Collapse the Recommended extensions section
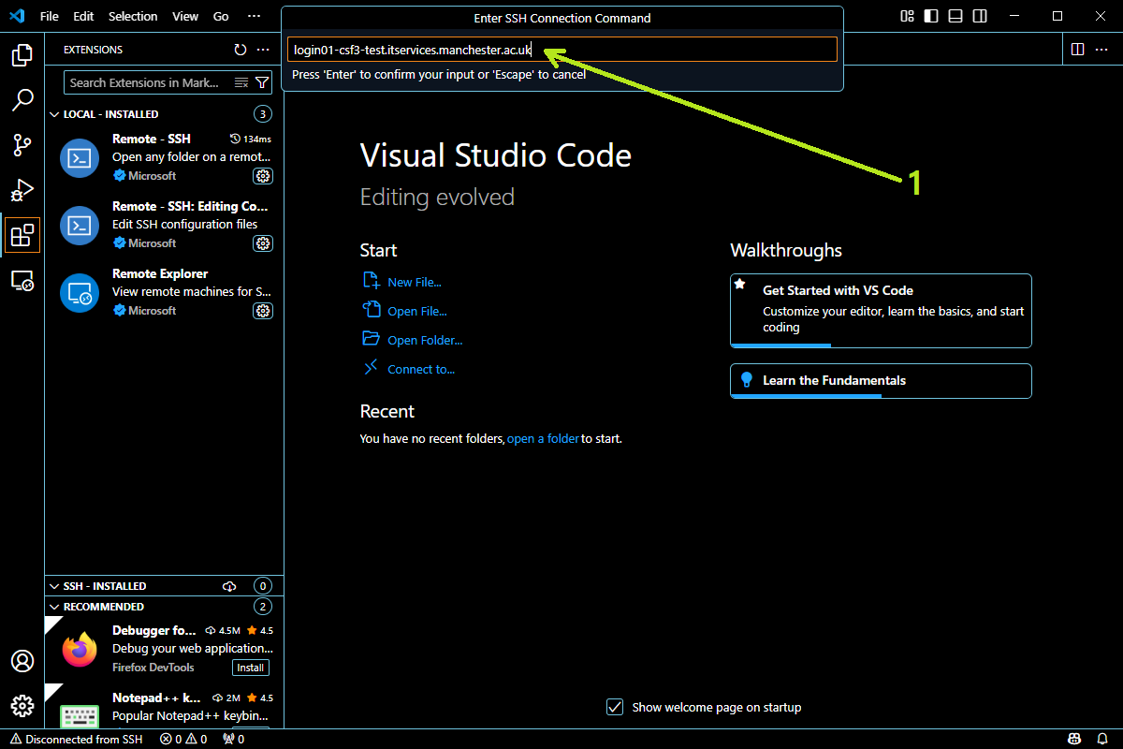The height and width of the screenshot is (749, 1123). click(x=54, y=607)
